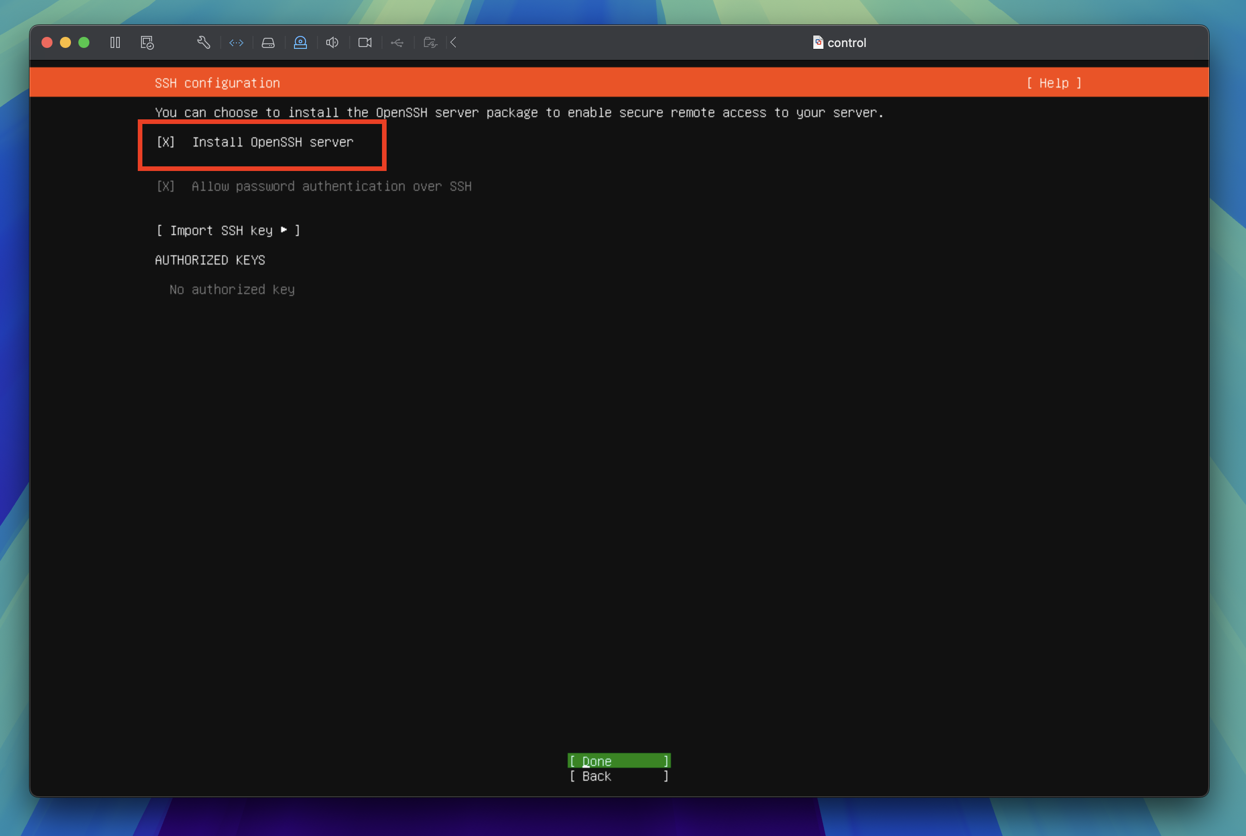The width and height of the screenshot is (1246, 836).
Task: Open the Import SSH key submenu
Action: coord(228,230)
